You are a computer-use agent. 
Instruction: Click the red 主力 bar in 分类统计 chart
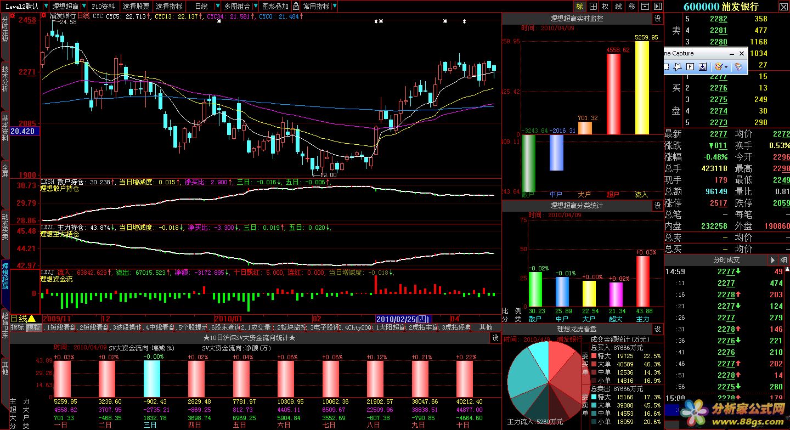[642, 281]
